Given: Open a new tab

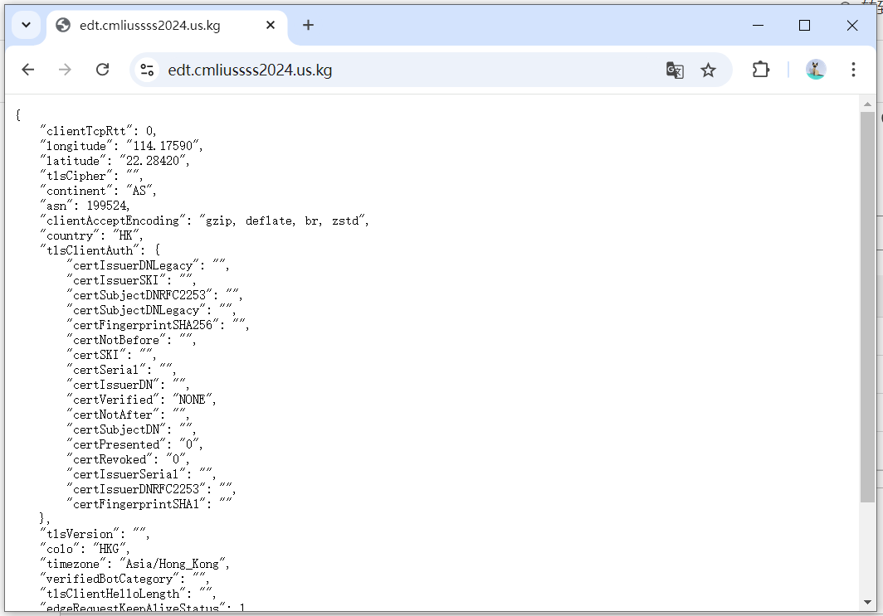Looking at the screenshot, I should pyautogui.click(x=308, y=25).
